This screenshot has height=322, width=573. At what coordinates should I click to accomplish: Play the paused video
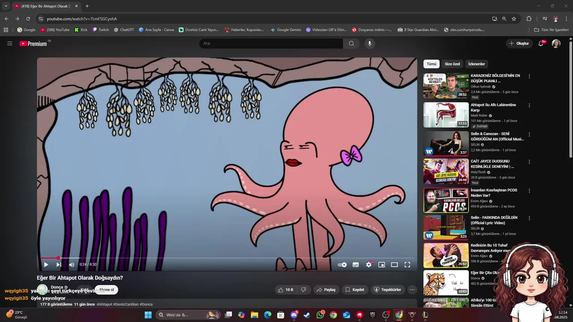(46, 265)
